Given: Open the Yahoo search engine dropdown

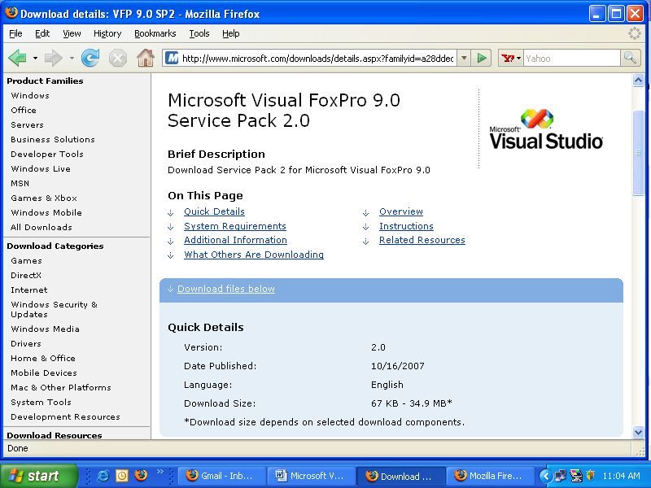Looking at the screenshot, I should click(511, 58).
